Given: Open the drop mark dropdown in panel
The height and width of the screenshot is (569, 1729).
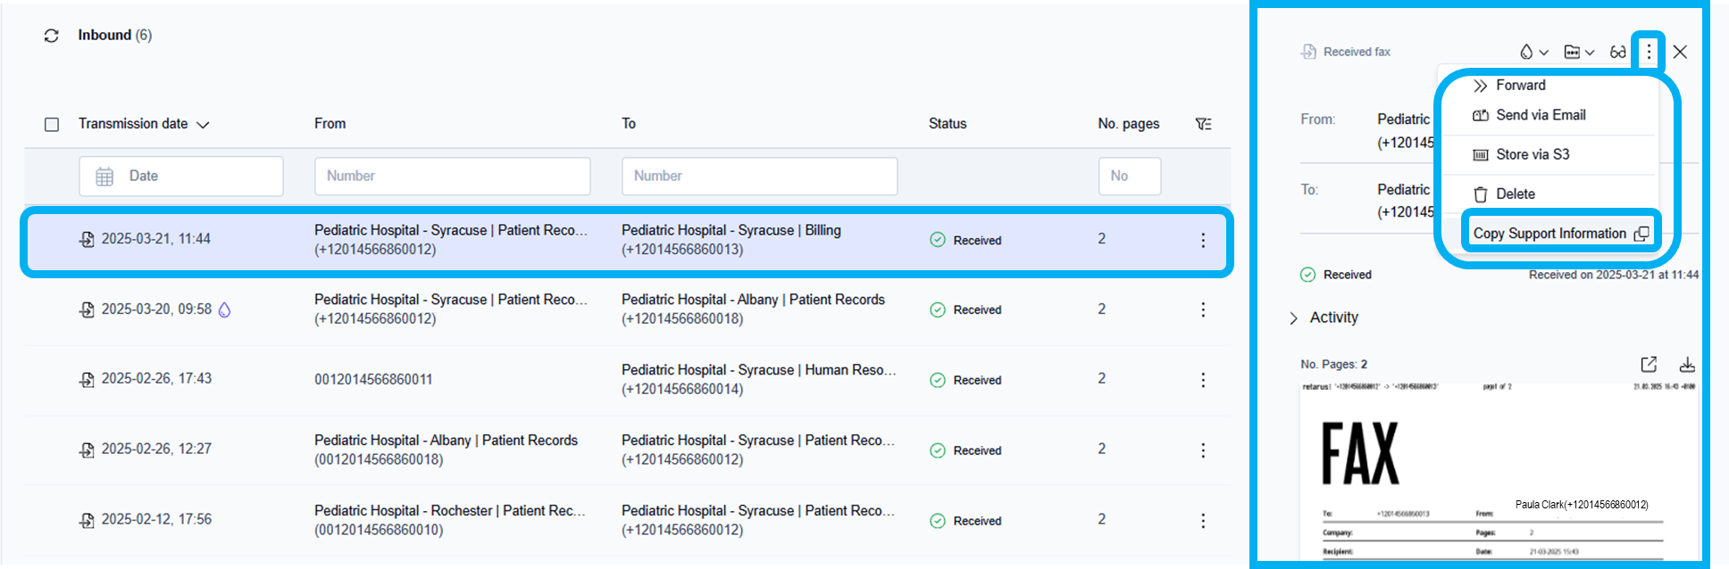Looking at the screenshot, I should point(1533,52).
